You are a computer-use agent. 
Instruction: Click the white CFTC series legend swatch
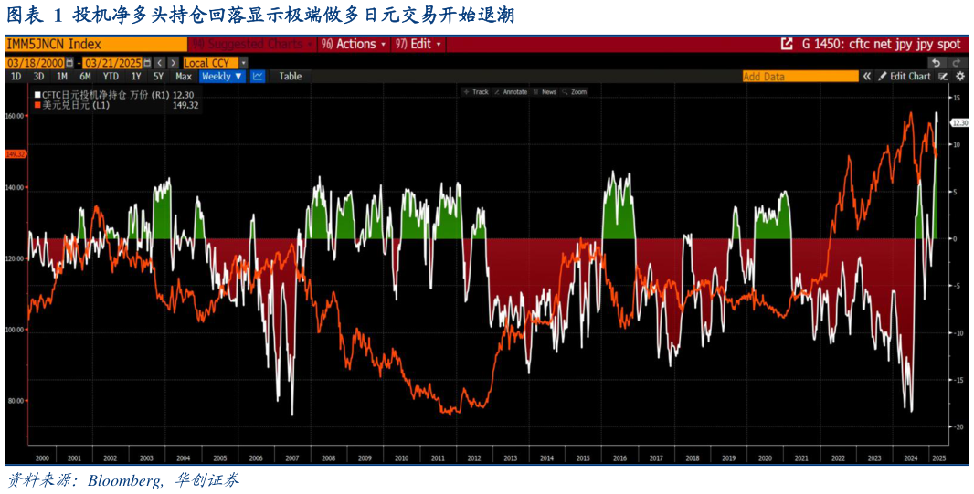pos(37,94)
